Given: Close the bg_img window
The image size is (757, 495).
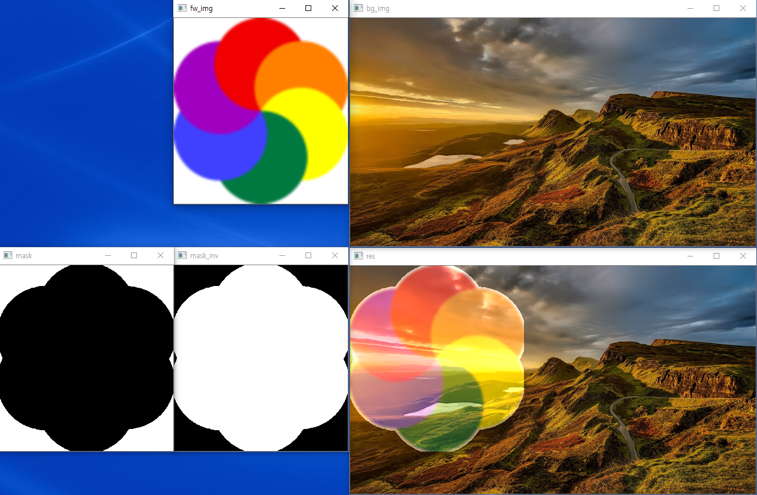Looking at the screenshot, I should tap(743, 8).
